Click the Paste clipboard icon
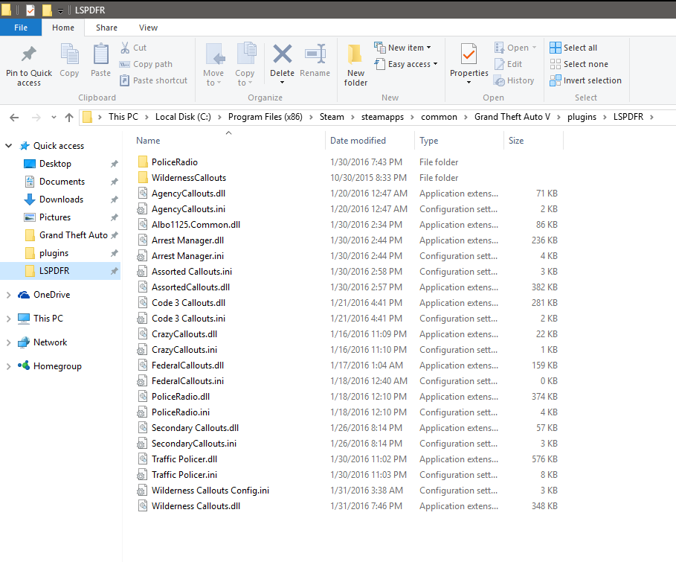The width and height of the screenshot is (676, 562). pyautogui.click(x=100, y=54)
